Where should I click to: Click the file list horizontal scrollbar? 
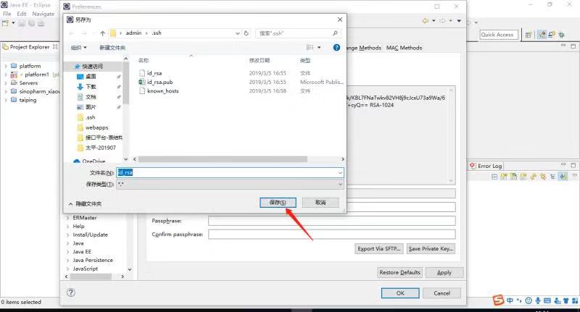(223, 159)
